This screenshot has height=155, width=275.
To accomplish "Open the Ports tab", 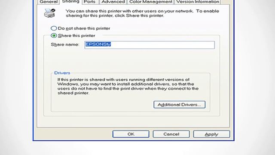I will 90,2.
